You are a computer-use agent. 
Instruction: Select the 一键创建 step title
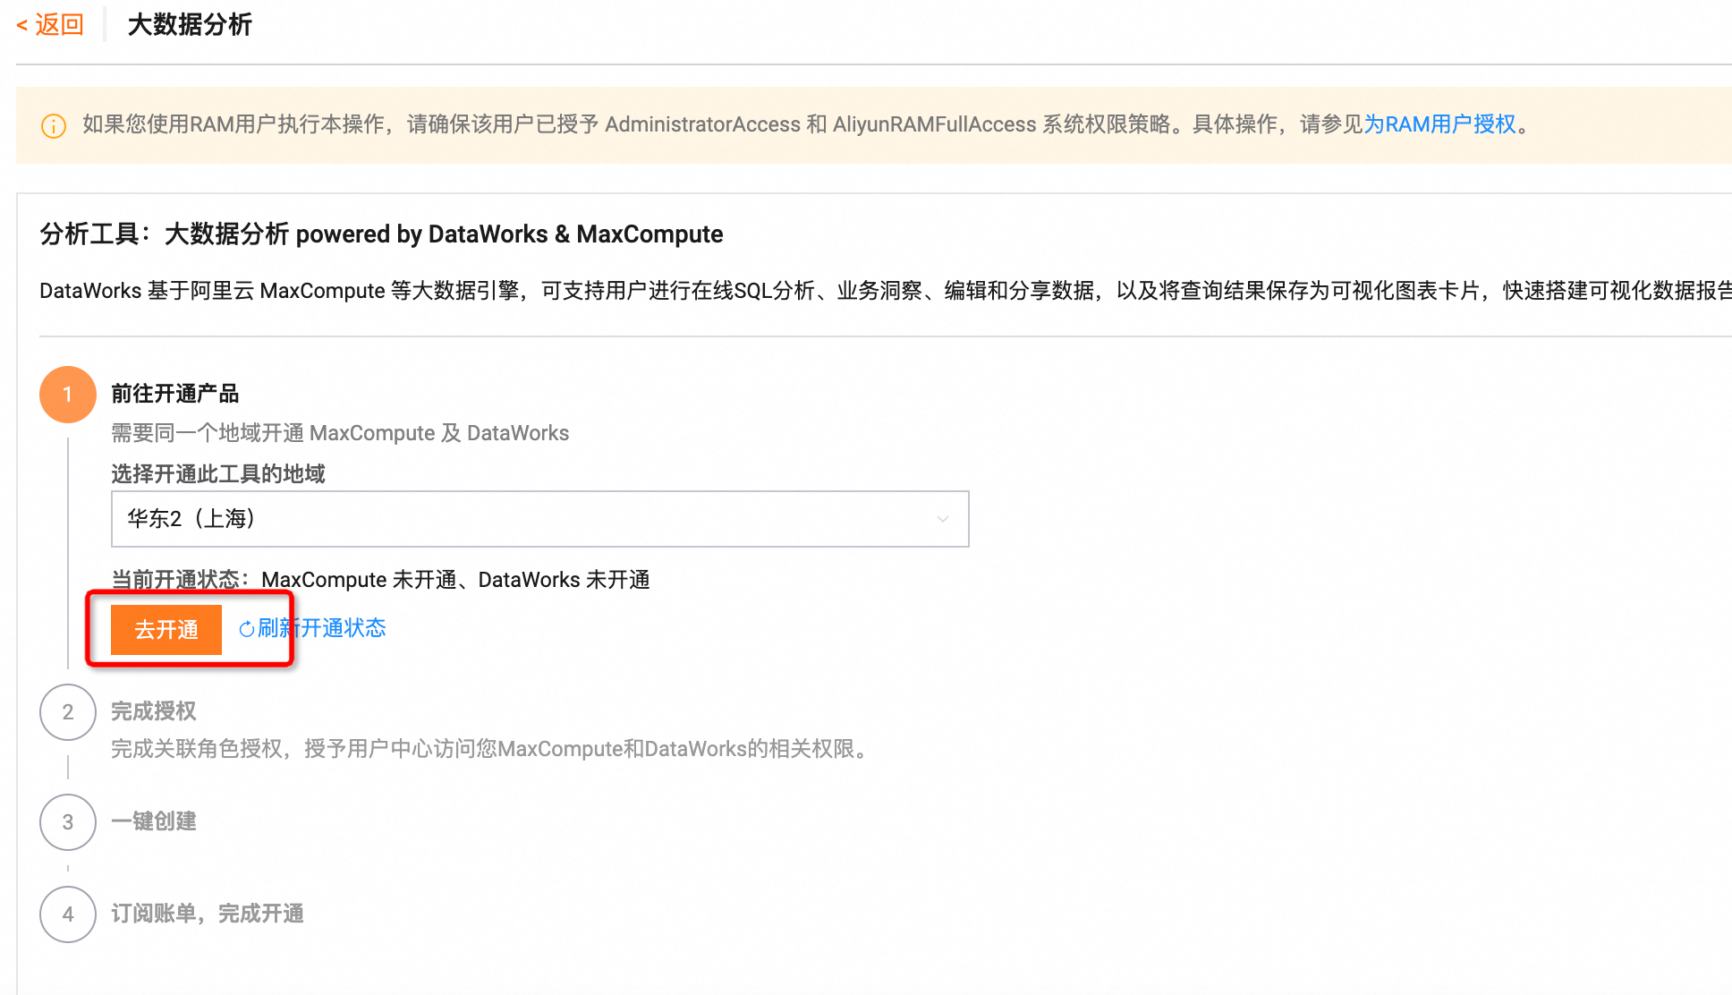[x=153, y=821]
